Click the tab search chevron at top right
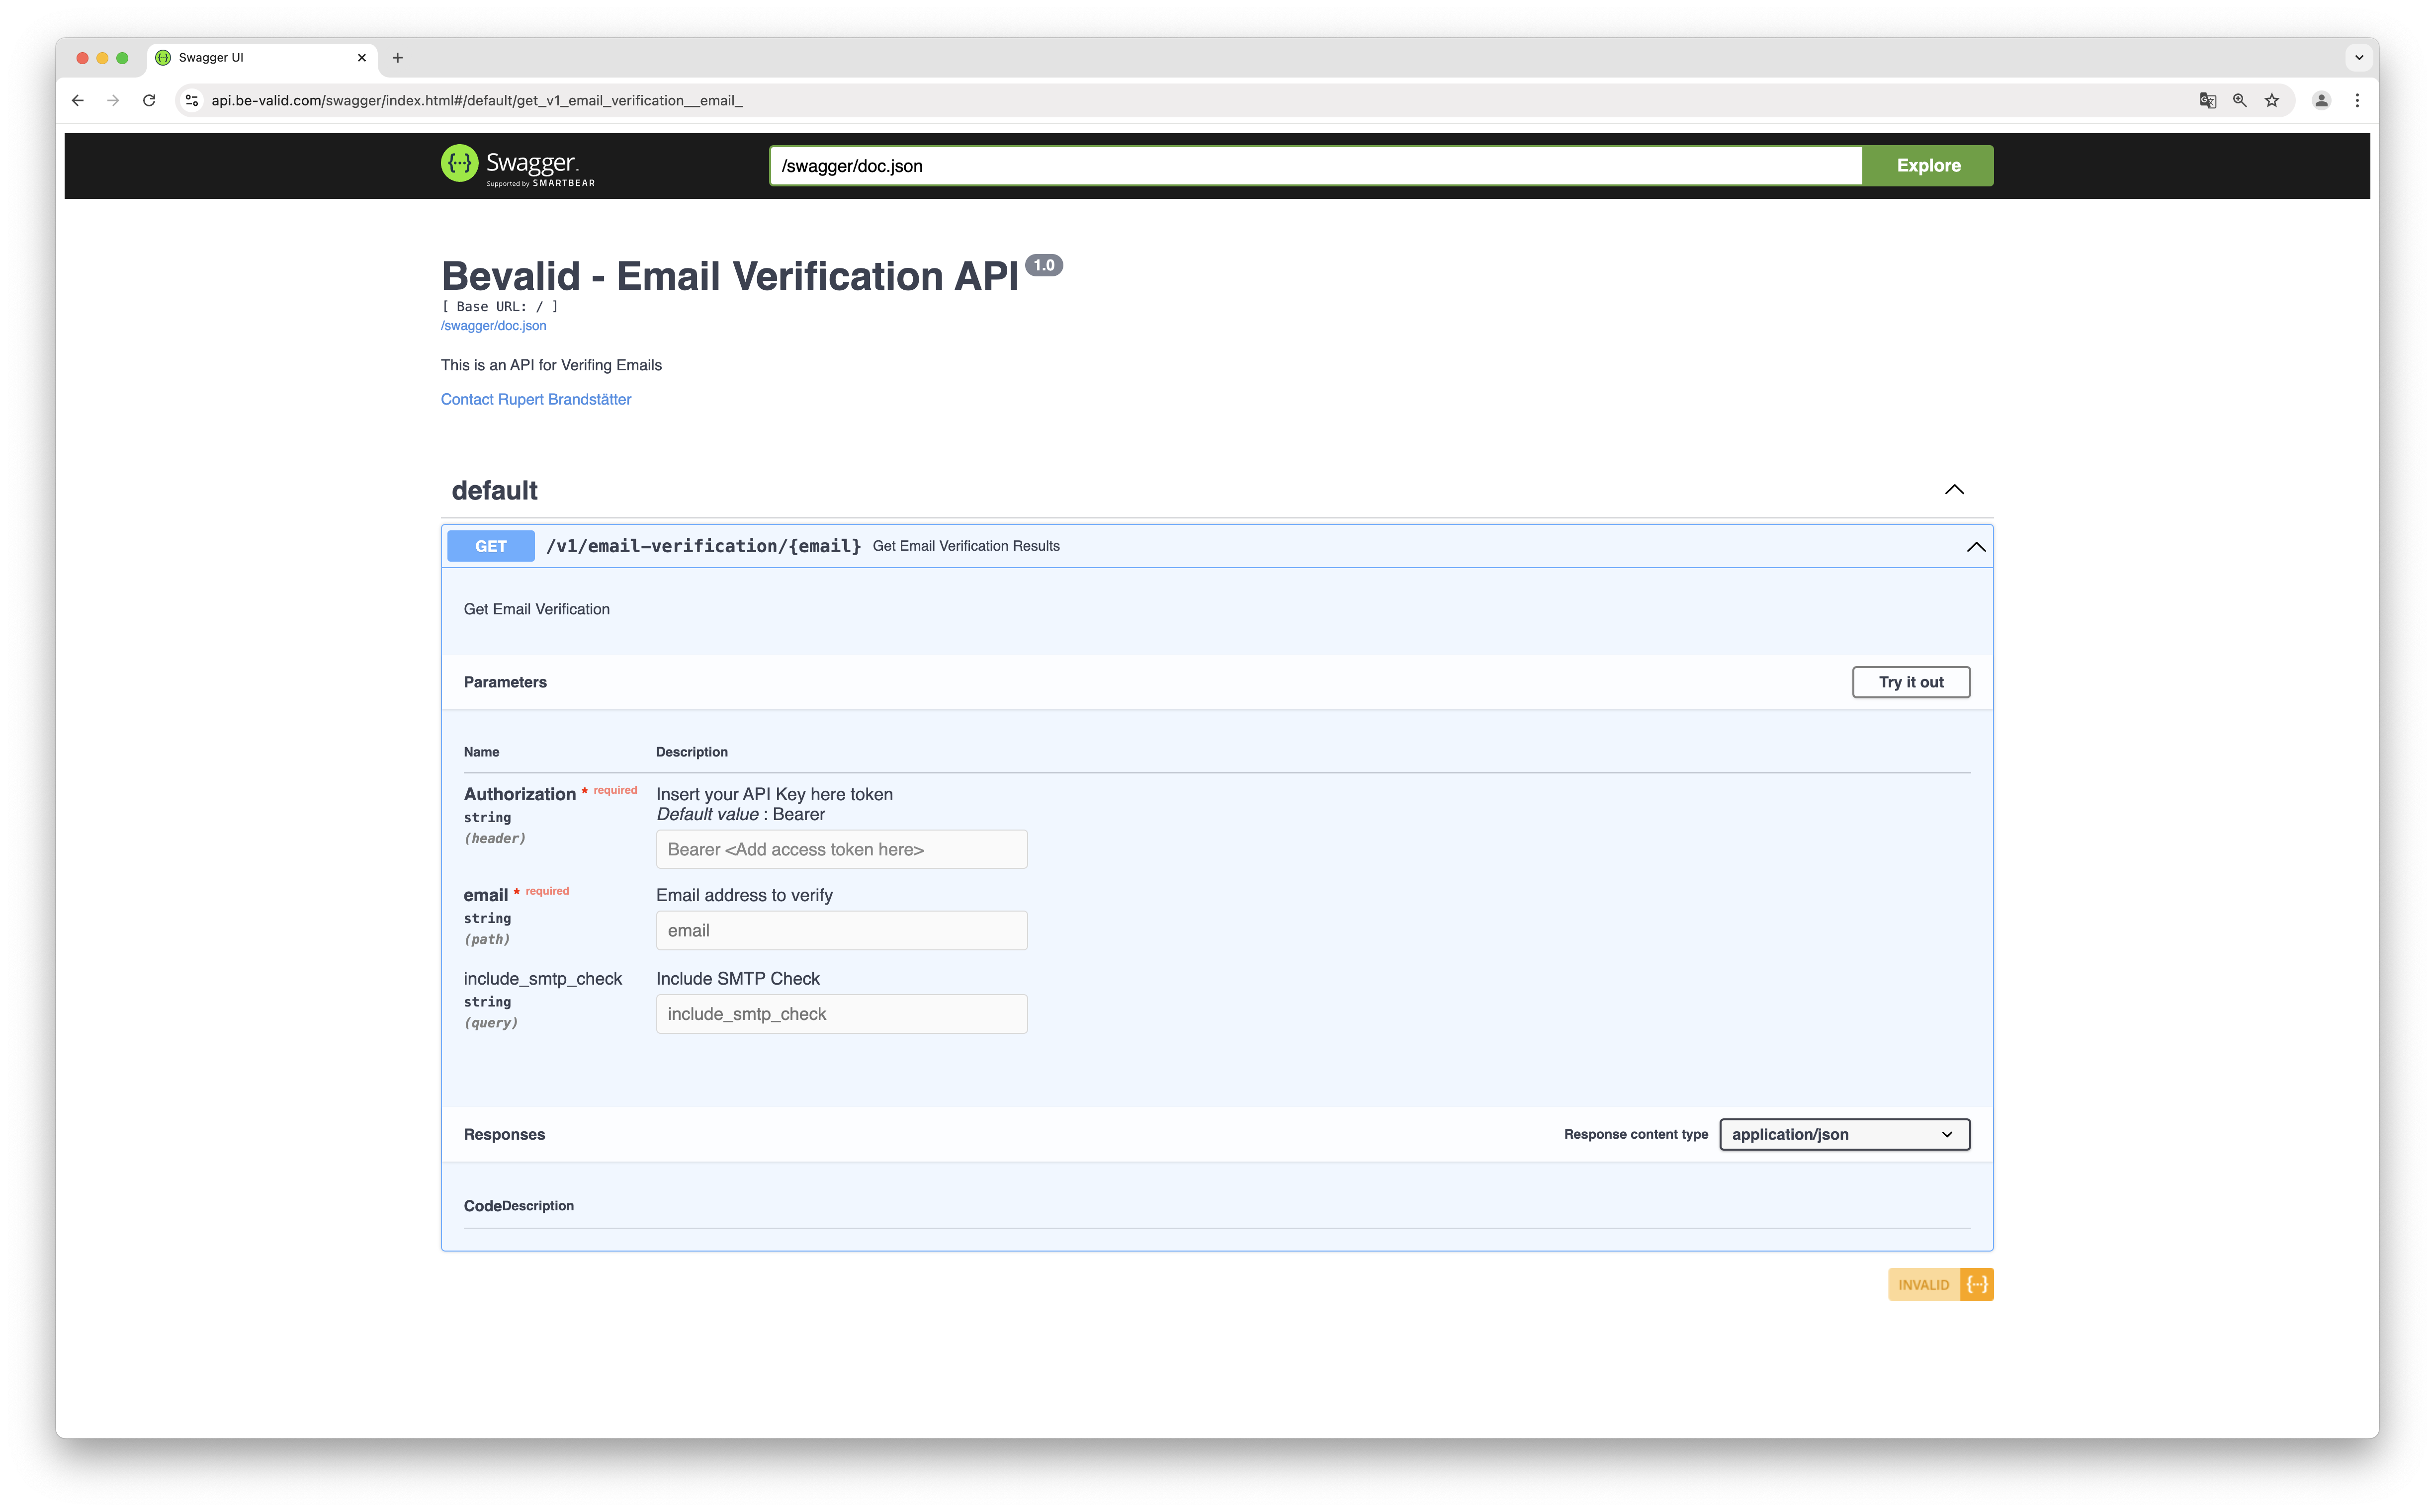Image resolution: width=2435 pixels, height=1512 pixels. coord(2359,58)
